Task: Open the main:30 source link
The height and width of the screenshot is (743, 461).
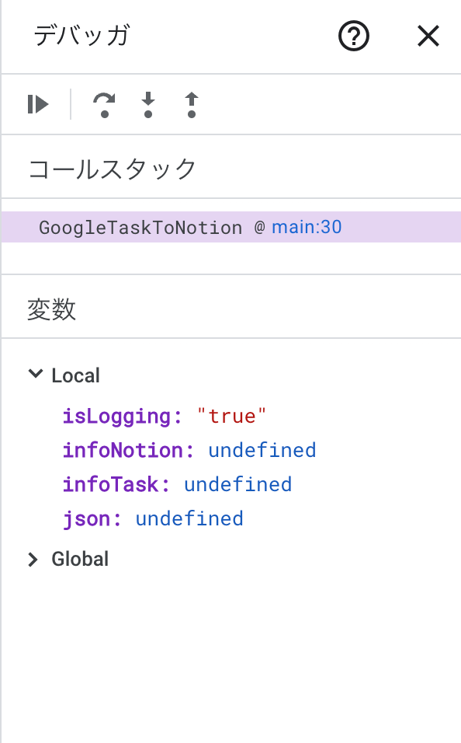Action: [x=307, y=228]
